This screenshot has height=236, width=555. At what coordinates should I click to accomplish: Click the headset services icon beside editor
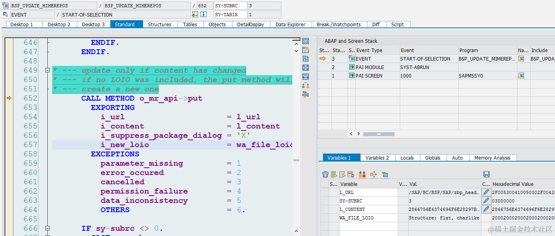(306, 86)
